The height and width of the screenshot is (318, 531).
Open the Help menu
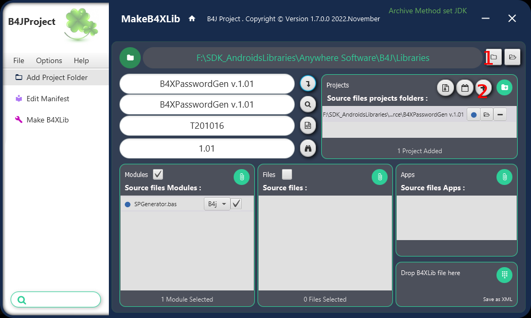click(x=81, y=60)
